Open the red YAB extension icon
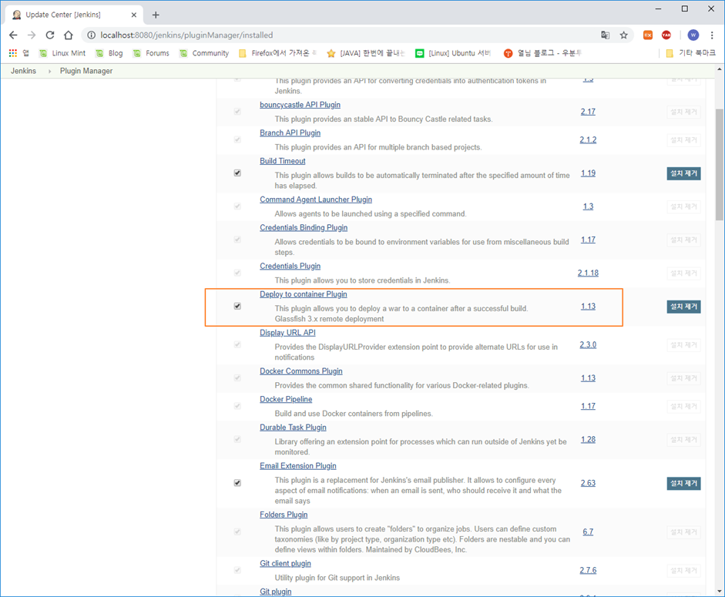The image size is (725, 597). point(666,35)
